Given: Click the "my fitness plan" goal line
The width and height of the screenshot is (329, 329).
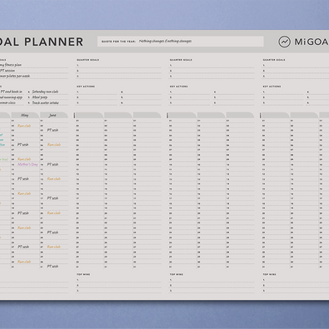Looking at the screenshot, I should 11,65.
